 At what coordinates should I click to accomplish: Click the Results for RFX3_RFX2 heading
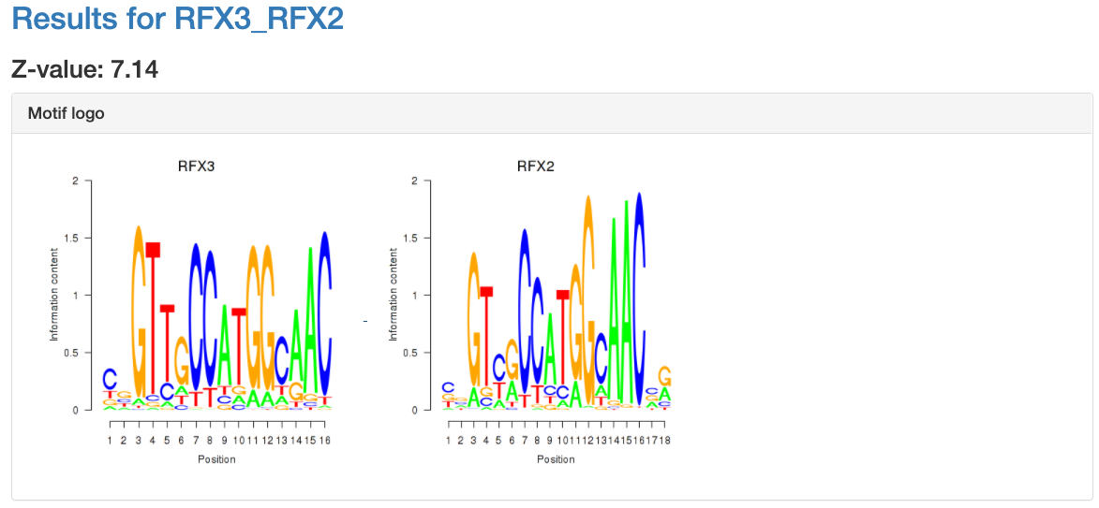click(177, 19)
